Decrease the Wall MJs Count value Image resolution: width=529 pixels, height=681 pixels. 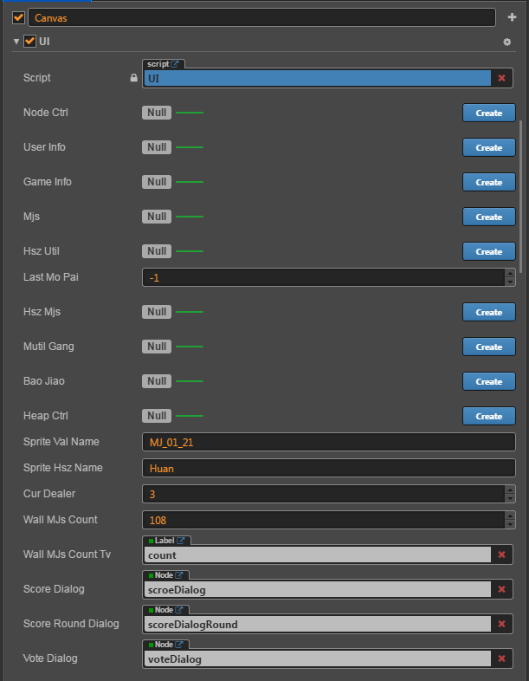point(510,524)
